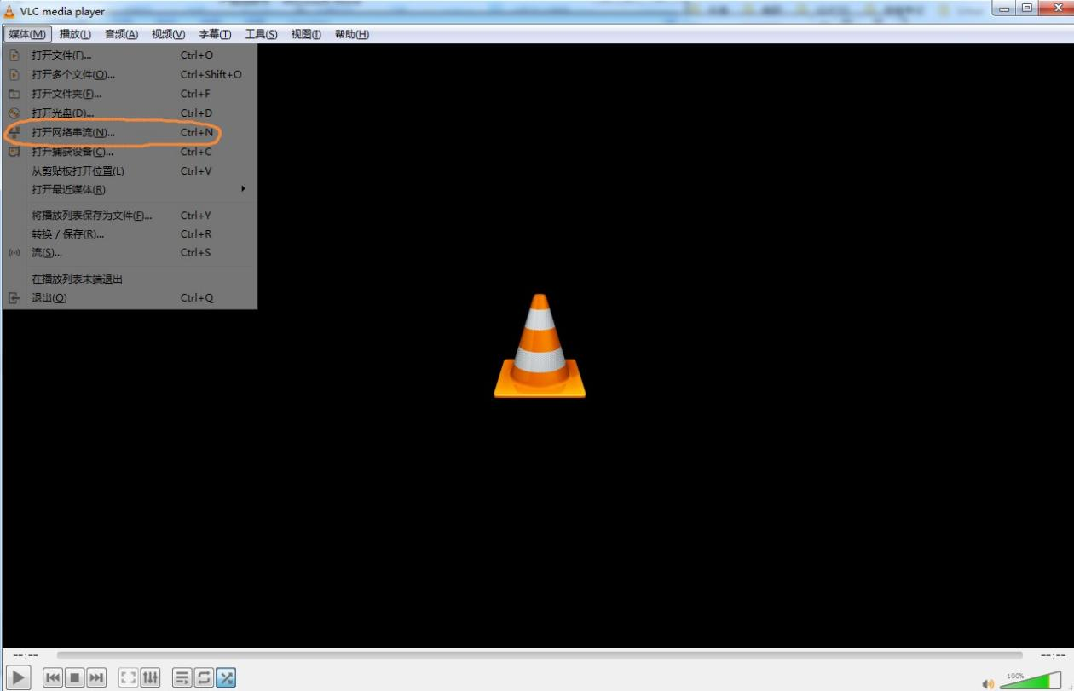1074x691 pixels.
Task: Toggle 在播放列表末端退出 option
Action: coord(130,279)
